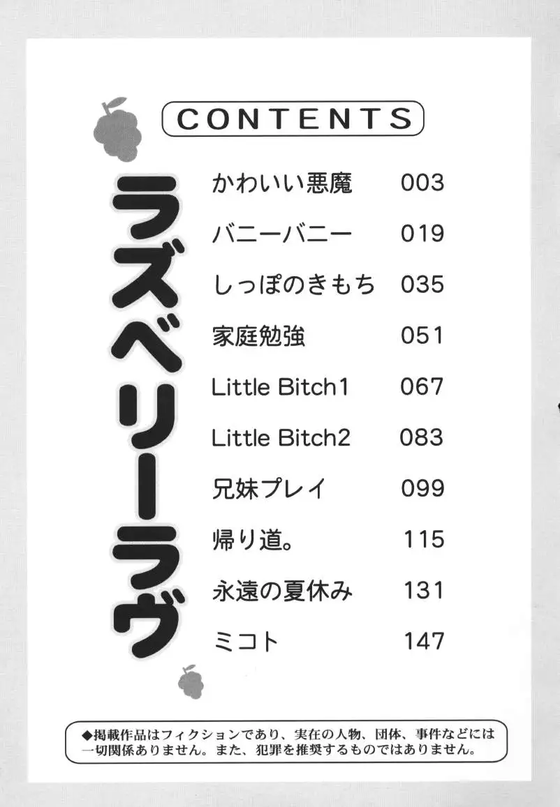Click page number 003
The height and width of the screenshot is (807, 560).
pos(422,183)
